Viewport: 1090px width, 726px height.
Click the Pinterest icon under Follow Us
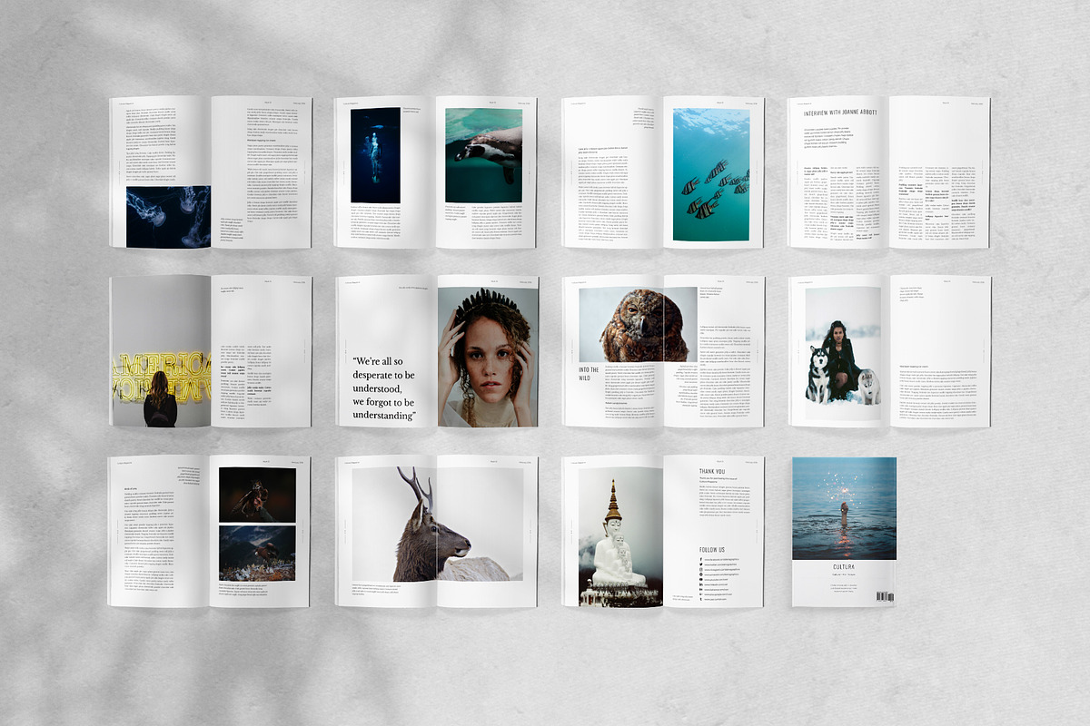701,574
